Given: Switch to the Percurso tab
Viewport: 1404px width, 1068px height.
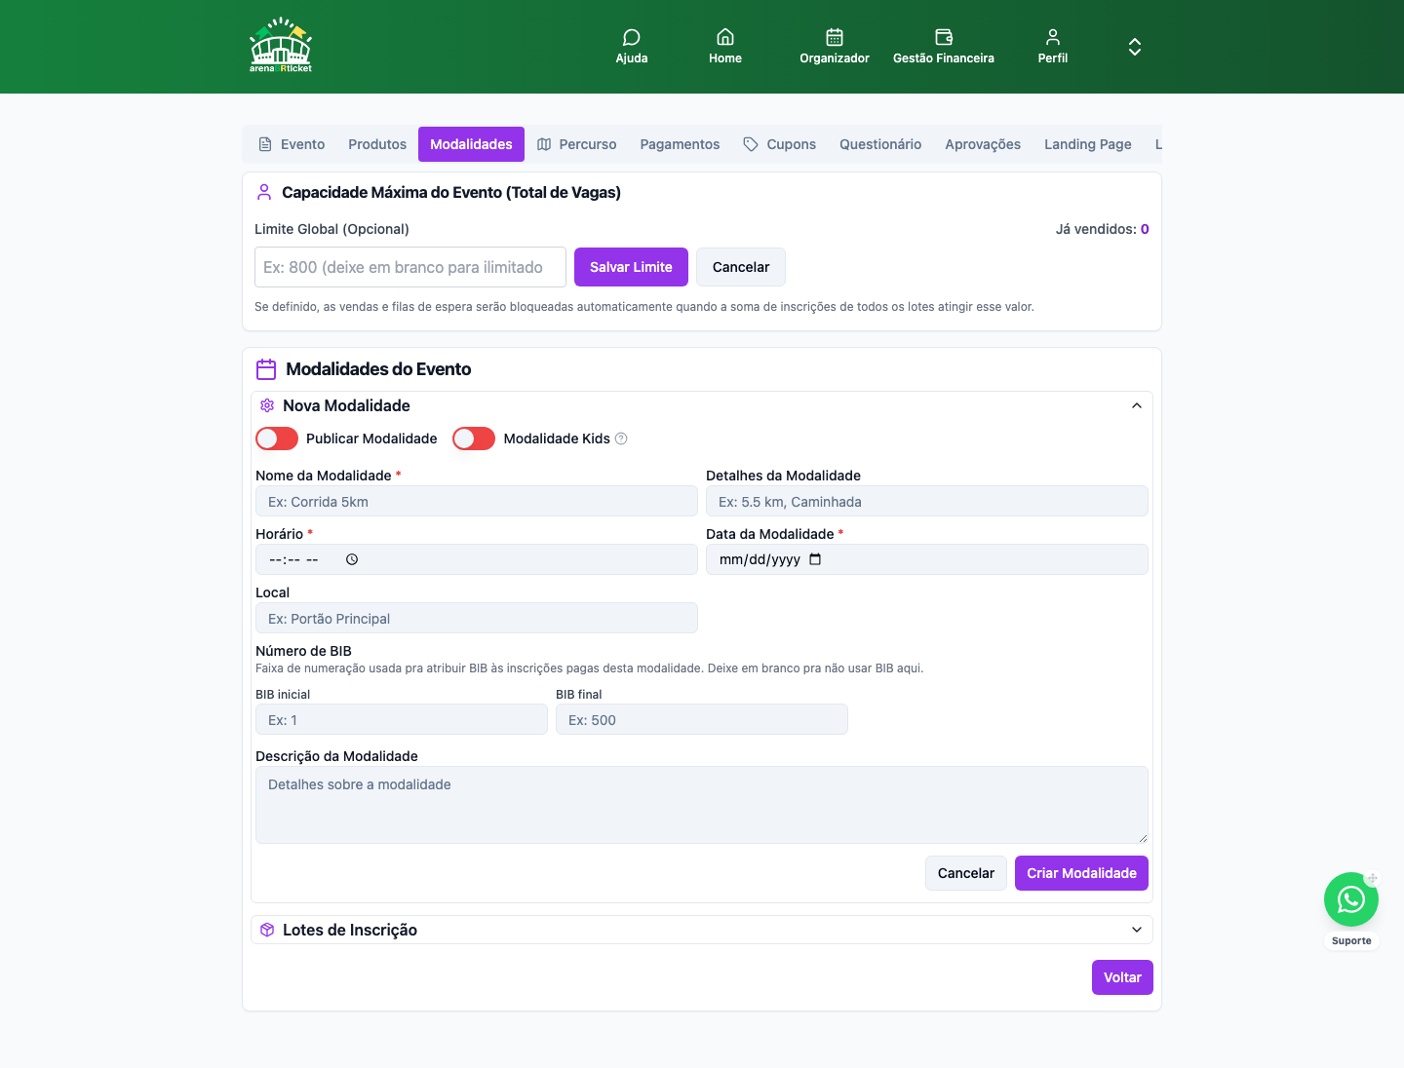Looking at the screenshot, I should click(x=576, y=144).
